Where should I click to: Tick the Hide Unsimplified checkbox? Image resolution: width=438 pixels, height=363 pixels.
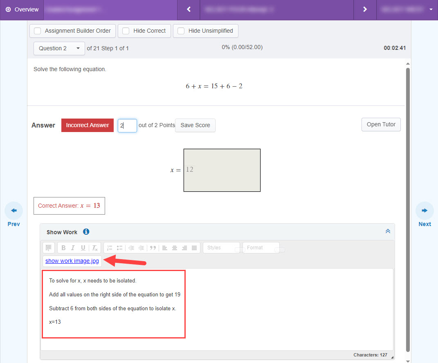click(x=181, y=31)
